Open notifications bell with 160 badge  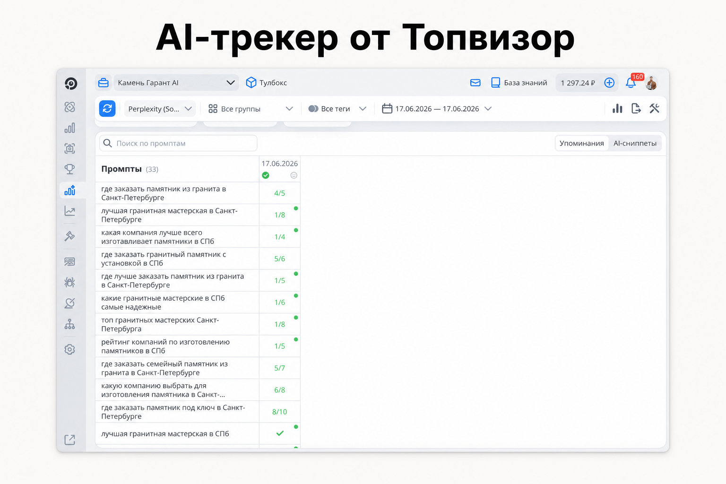631,83
